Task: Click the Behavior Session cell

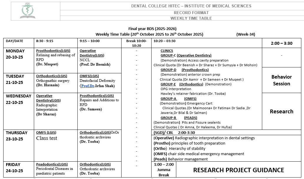Action: click(x=281, y=80)
